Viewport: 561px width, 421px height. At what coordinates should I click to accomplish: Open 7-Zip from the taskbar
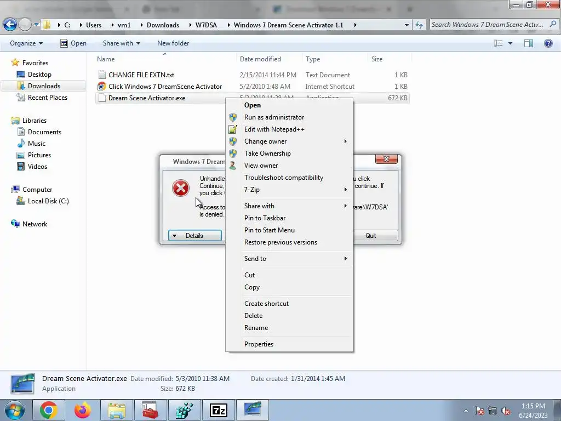219,410
